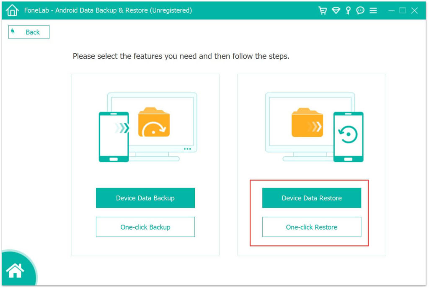Open the shopping cart purchase icon
Viewport: 429px width, 288px height.
tap(323, 10)
